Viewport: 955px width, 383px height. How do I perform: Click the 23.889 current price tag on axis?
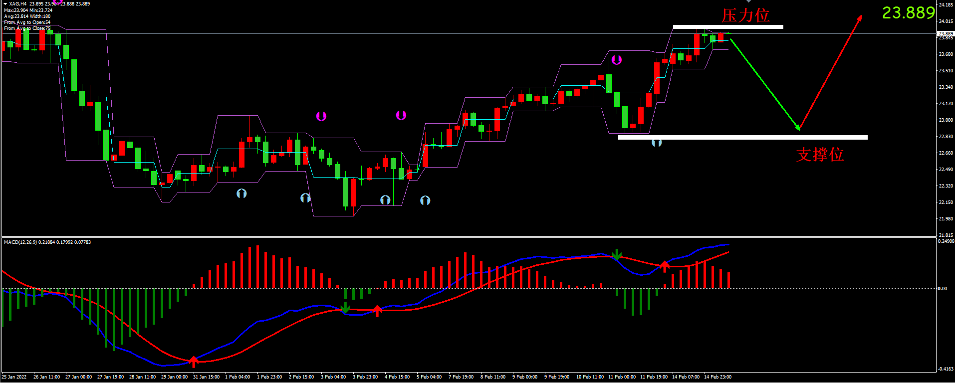tap(946, 34)
